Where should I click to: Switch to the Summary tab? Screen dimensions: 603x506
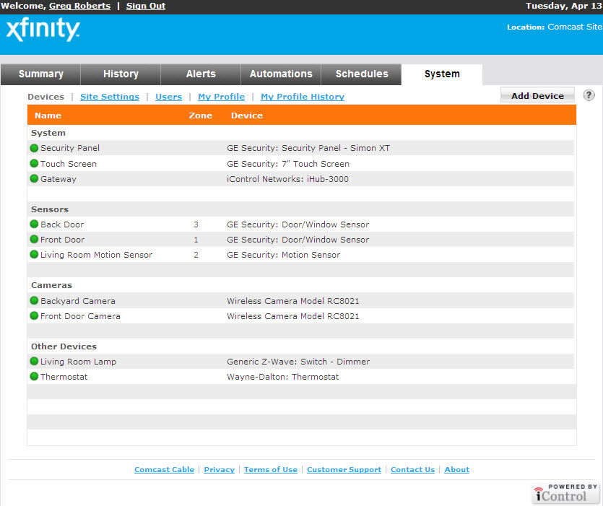[x=40, y=74]
